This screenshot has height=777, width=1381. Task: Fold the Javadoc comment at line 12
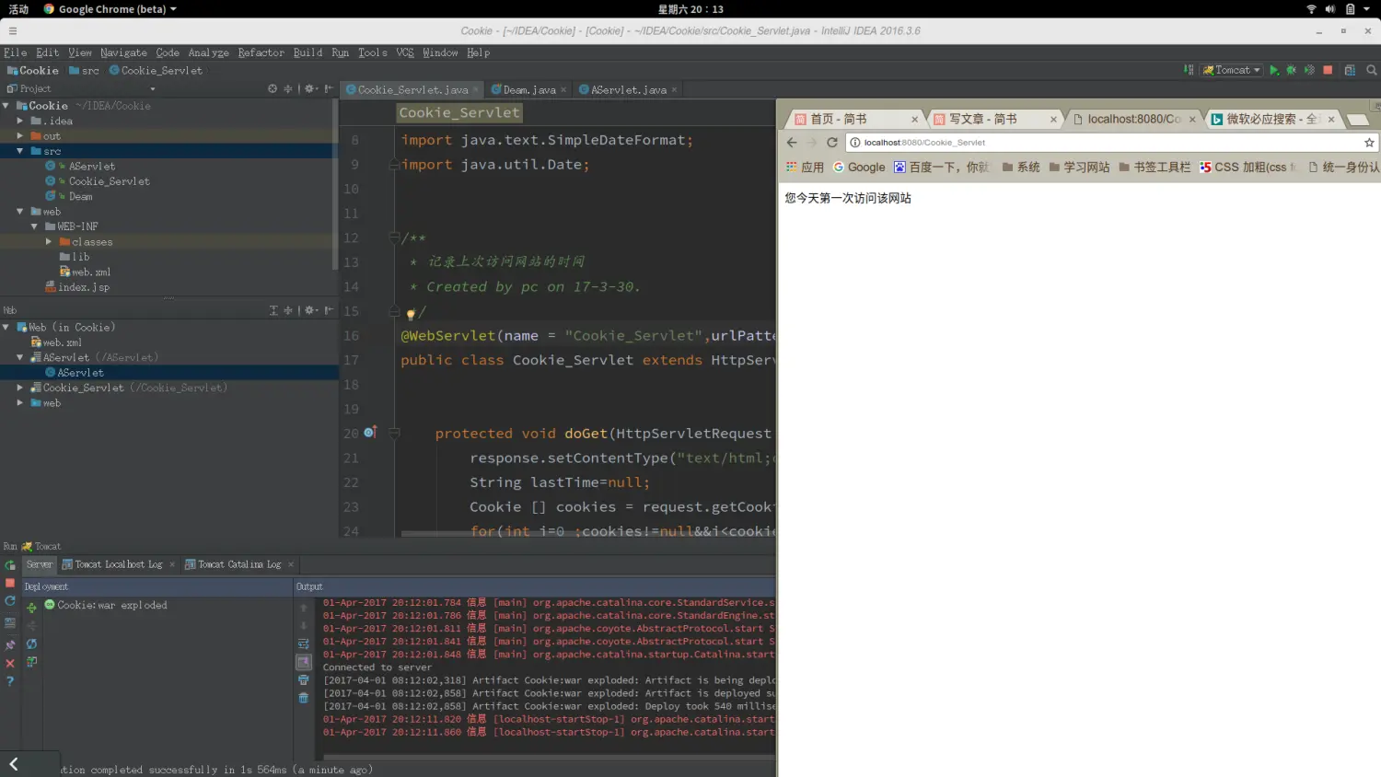(x=395, y=238)
